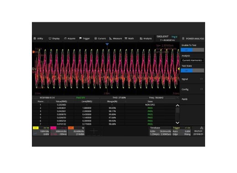Click the empty add-channel plus box

tap(94, 131)
